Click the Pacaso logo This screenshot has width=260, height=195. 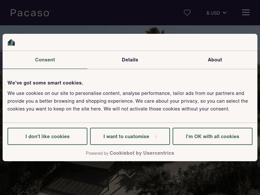point(30,13)
